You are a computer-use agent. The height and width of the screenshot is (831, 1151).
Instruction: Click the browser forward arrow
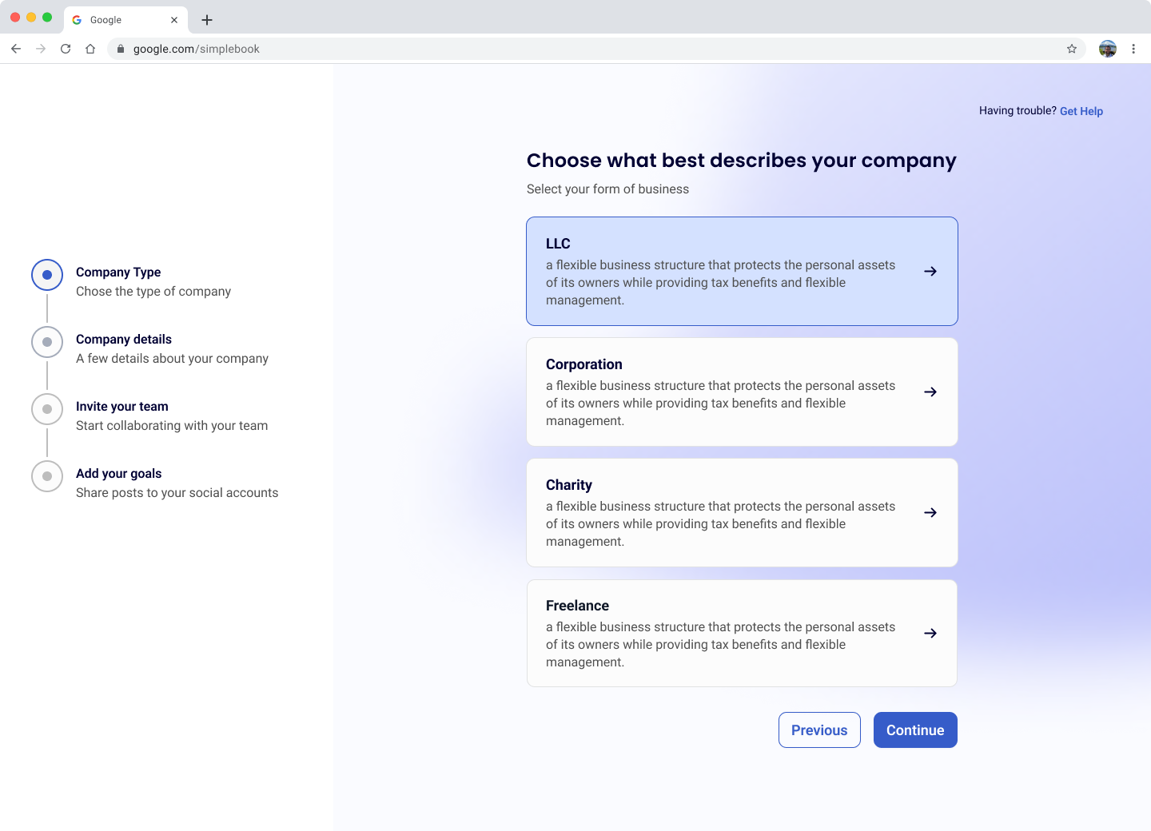(41, 49)
